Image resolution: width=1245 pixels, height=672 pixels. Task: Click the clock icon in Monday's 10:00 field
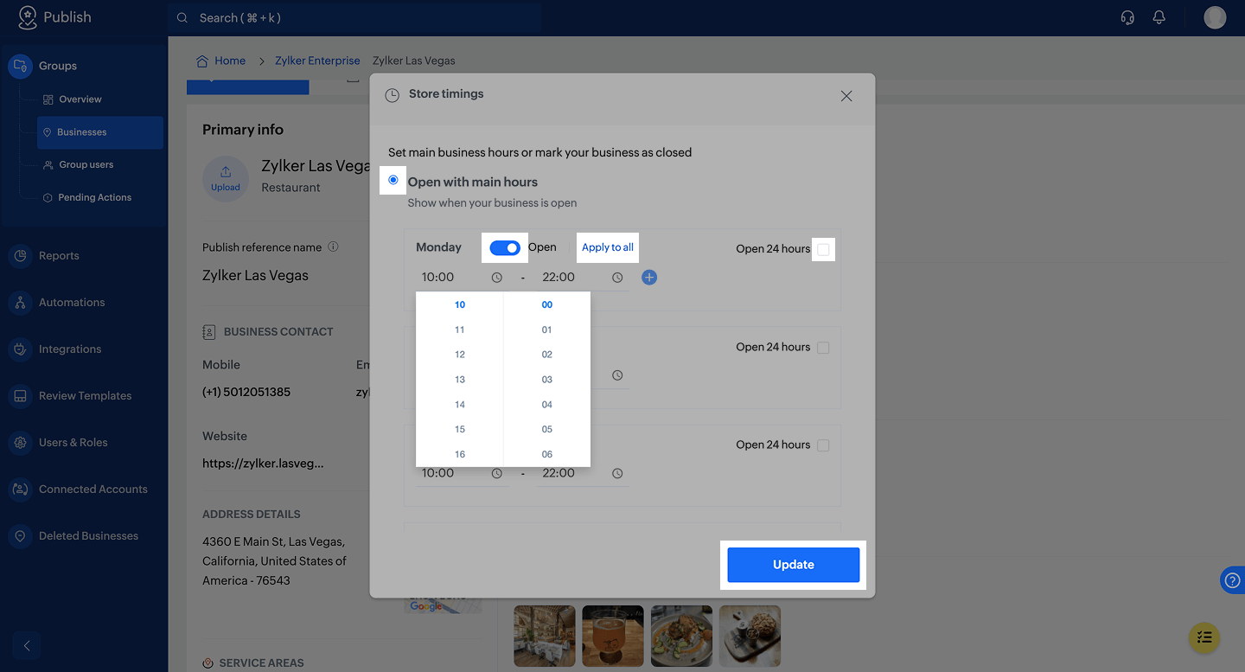click(x=496, y=278)
